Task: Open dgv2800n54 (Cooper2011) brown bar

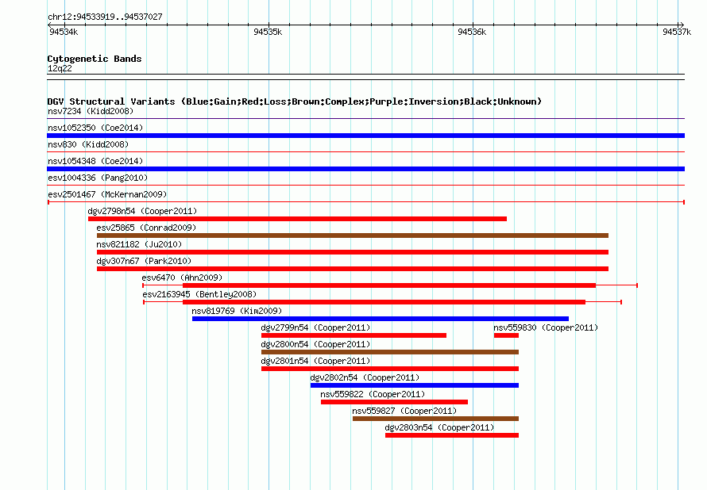Action: tap(390, 352)
